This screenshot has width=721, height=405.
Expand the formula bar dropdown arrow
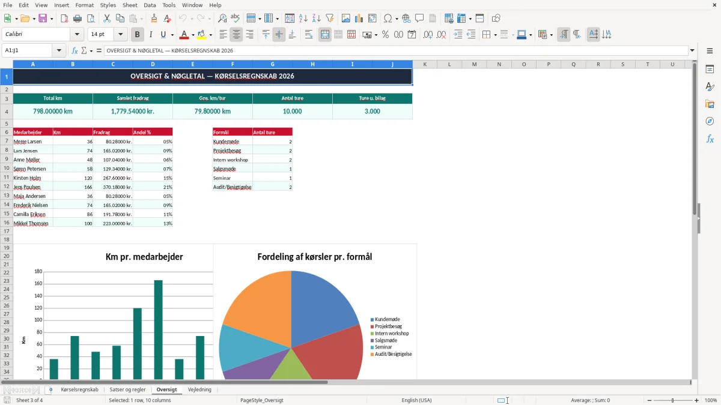692,50
